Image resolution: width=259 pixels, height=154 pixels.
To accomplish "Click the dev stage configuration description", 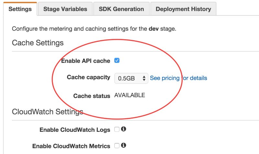I will (94, 29).
